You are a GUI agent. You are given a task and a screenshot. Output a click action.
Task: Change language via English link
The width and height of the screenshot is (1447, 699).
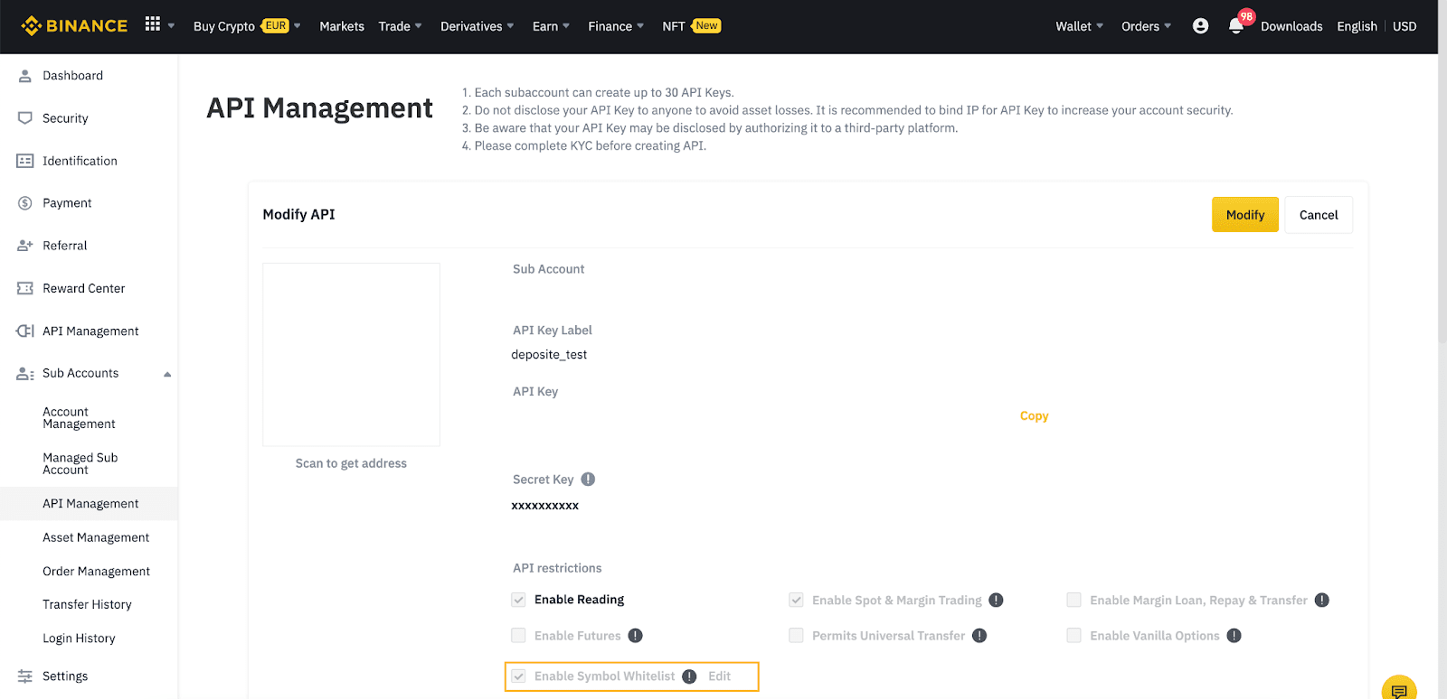1357,26
